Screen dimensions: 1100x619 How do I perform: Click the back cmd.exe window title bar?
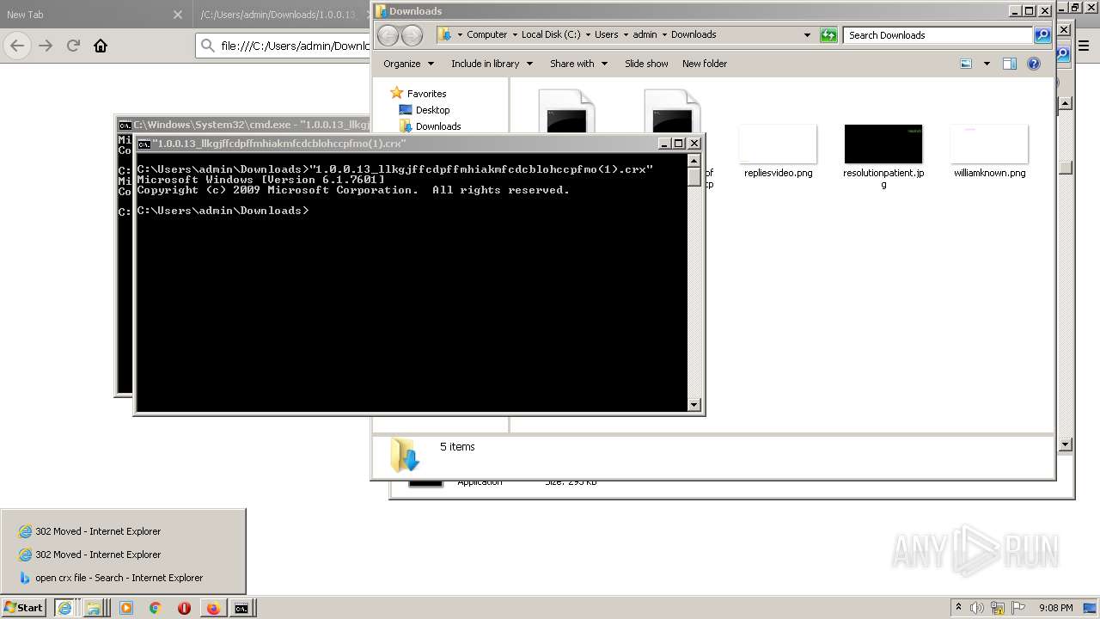pos(243,125)
